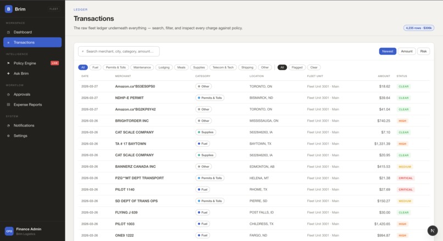Open Amazon.ca*B53ES0PS0 transaction

[254, 86]
